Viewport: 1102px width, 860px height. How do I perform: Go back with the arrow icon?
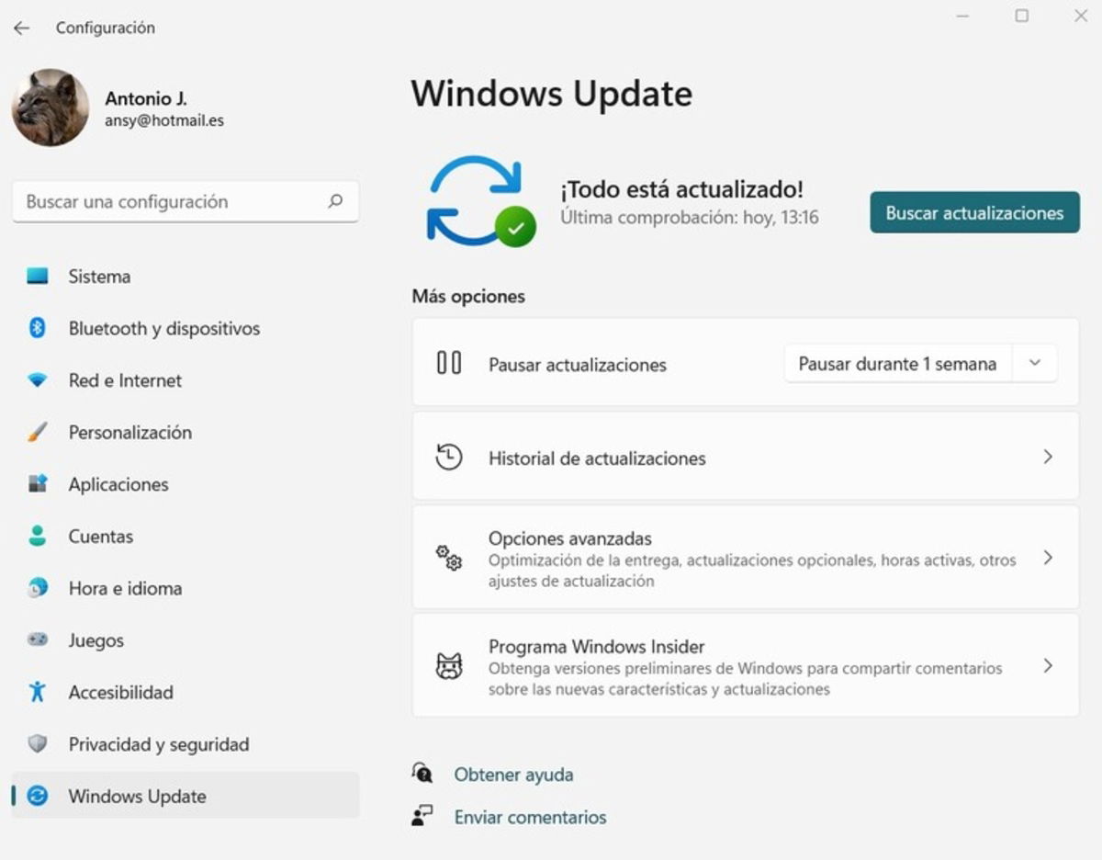pyautogui.click(x=21, y=28)
